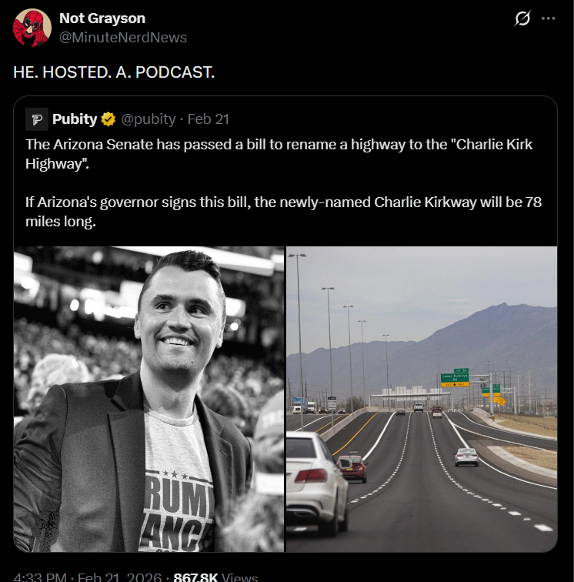Click the Feb 21 quoted post date
This screenshot has width=574, height=582.
(x=209, y=119)
